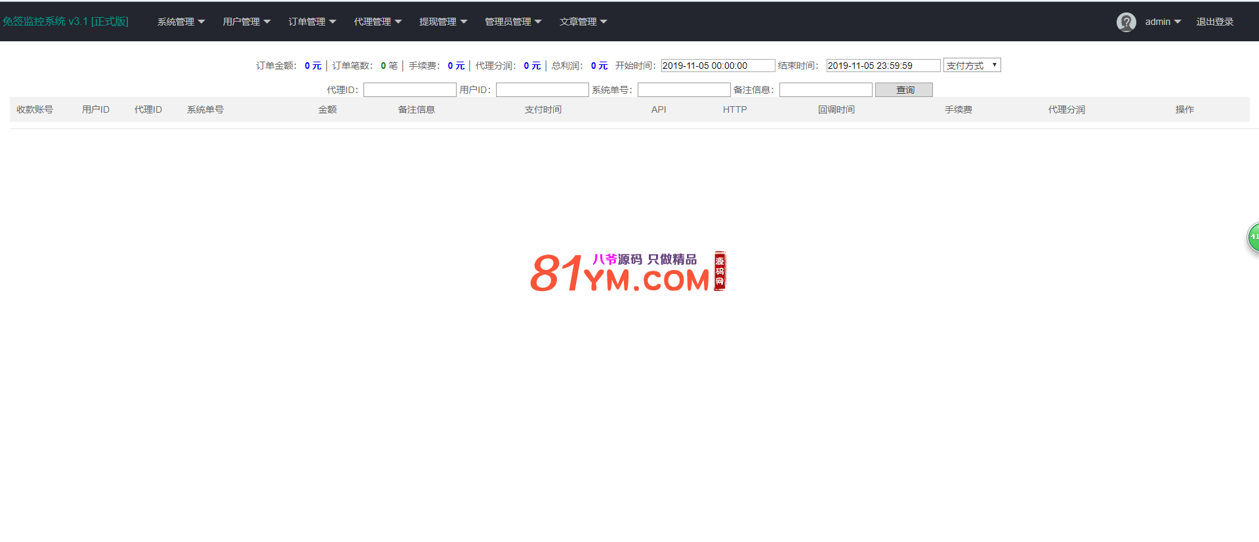
Task: Click the 备注信息 column header
Action: pyautogui.click(x=417, y=109)
